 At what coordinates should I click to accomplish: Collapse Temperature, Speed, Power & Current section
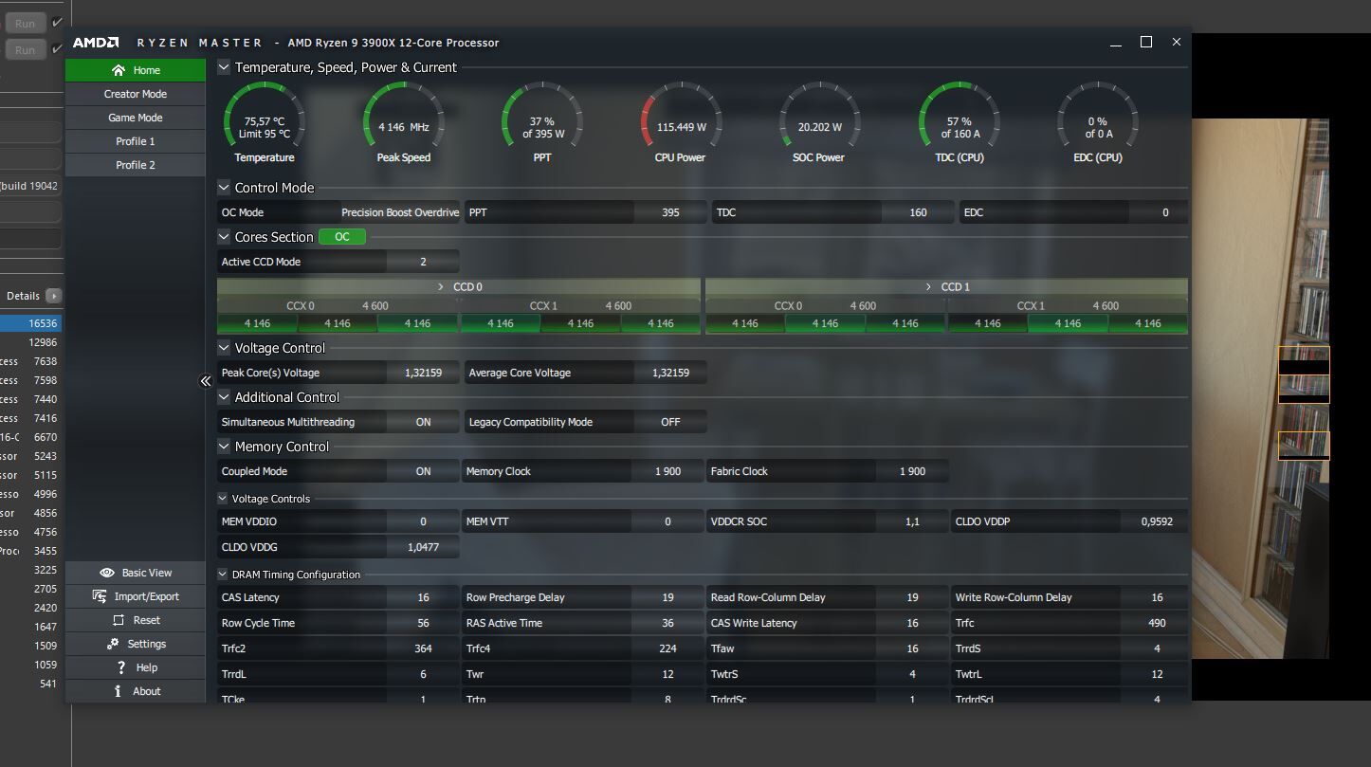click(x=224, y=67)
